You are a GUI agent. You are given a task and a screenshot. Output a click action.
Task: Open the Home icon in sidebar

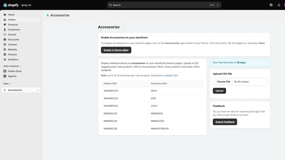click(x=5, y=15)
